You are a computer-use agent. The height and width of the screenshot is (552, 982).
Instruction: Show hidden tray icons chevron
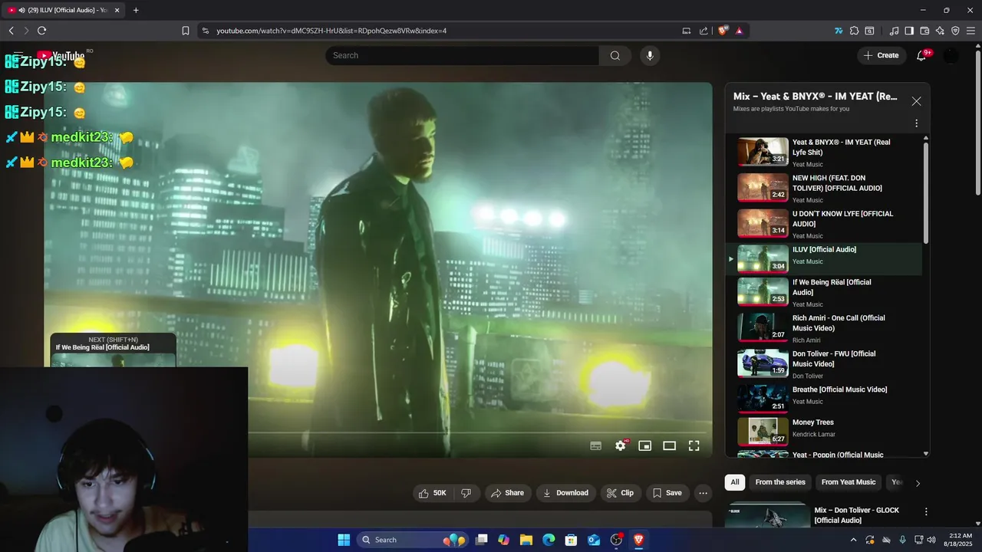click(x=854, y=540)
